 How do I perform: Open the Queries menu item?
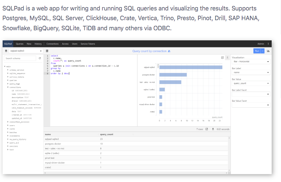tap(19, 44)
